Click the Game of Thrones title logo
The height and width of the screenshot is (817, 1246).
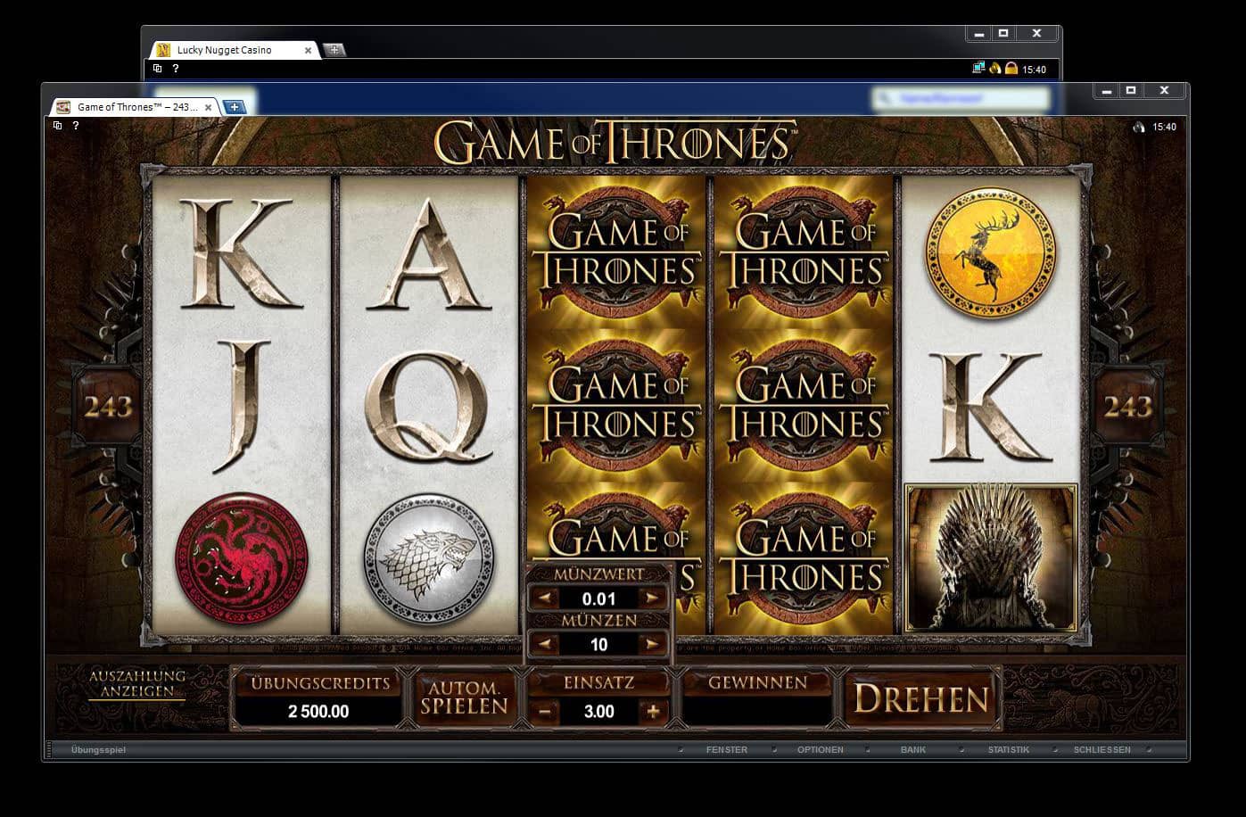pos(615,143)
